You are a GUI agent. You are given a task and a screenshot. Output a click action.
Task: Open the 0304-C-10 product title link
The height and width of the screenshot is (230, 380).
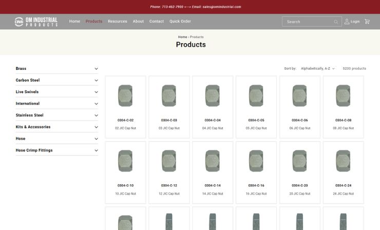[x=125, y=185]
